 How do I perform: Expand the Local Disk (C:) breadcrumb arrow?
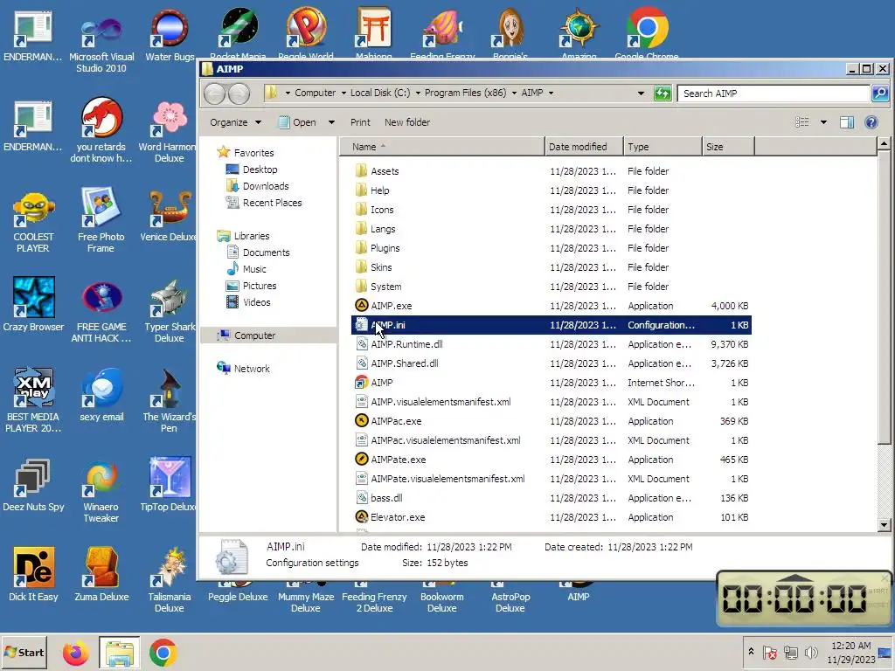[418, 93]
